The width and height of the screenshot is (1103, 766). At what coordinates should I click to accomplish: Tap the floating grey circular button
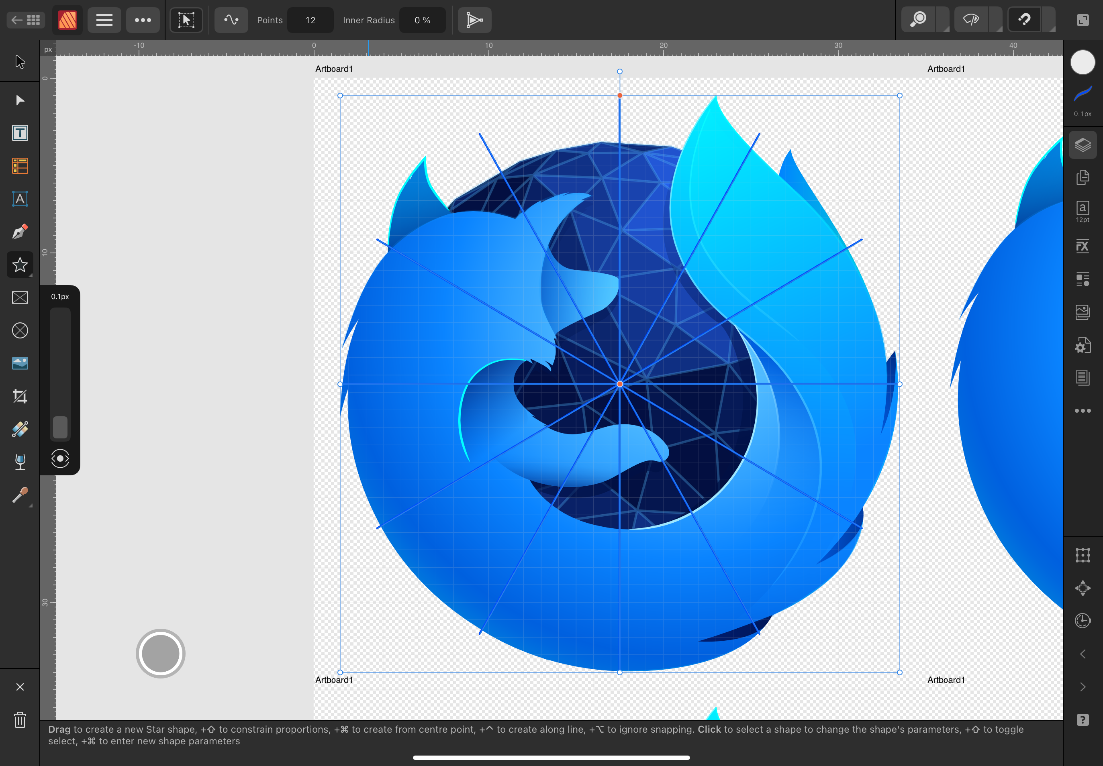tap(160, 654)
